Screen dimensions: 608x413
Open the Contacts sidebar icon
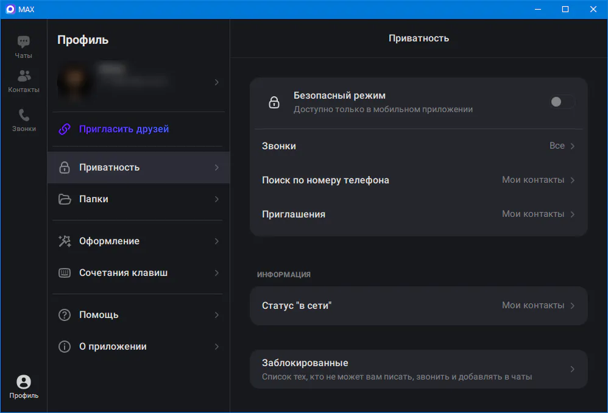pos(24,77)
